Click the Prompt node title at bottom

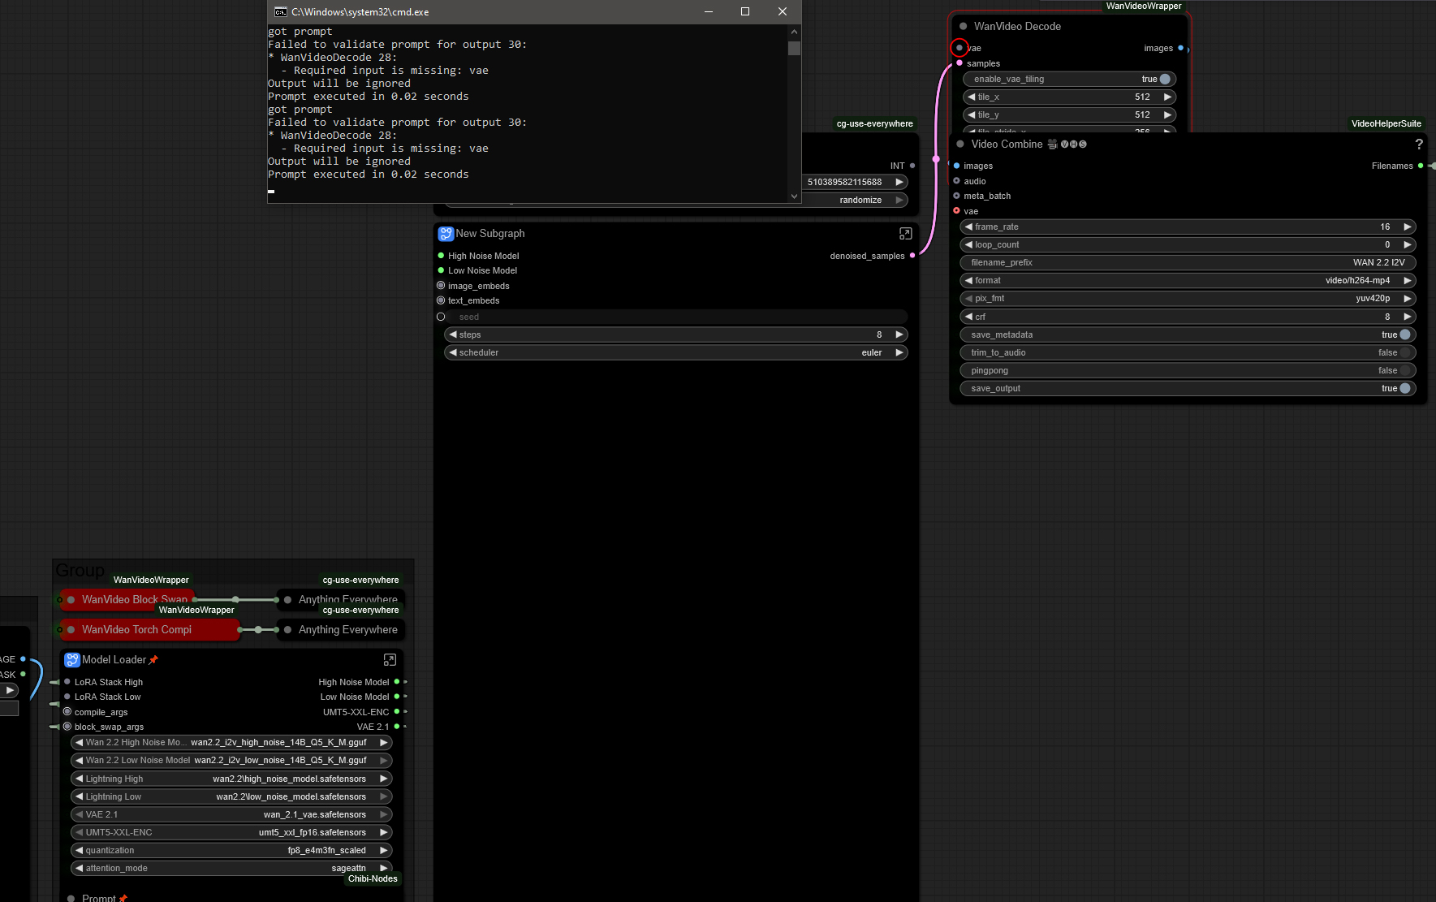click(99, 897)
